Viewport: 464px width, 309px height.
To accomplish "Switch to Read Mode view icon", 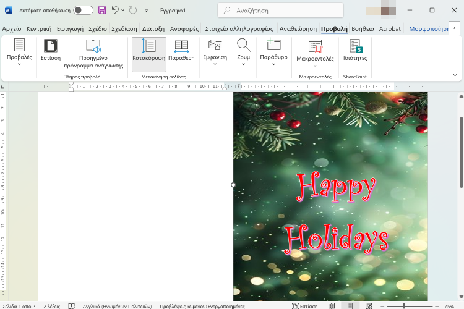I will coord(332,306).
